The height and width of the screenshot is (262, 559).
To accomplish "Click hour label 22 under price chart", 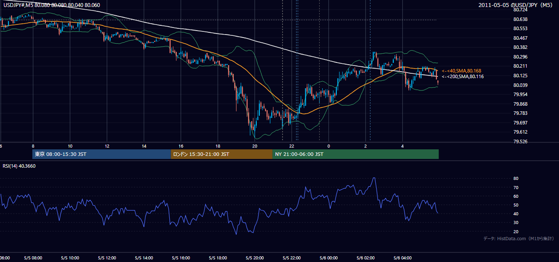I will (292, 146).
